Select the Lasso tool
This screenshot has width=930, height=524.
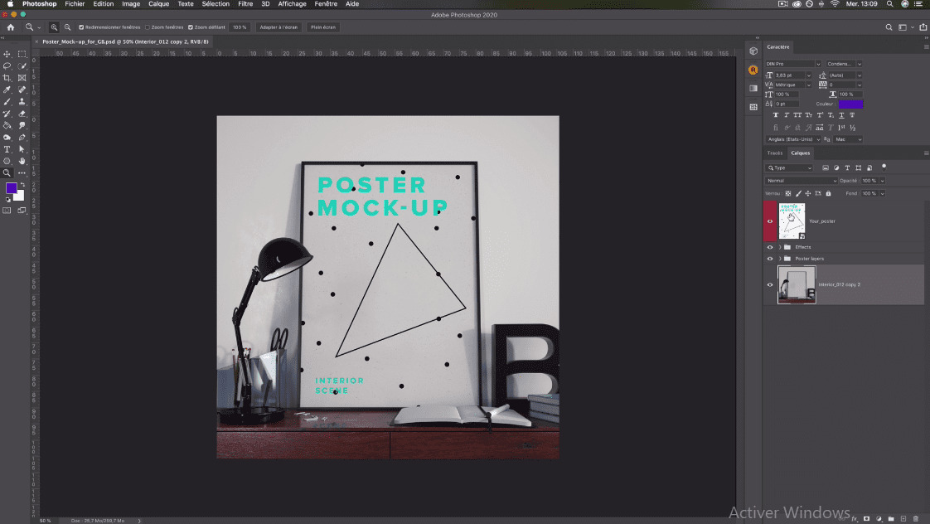(7, 65)
